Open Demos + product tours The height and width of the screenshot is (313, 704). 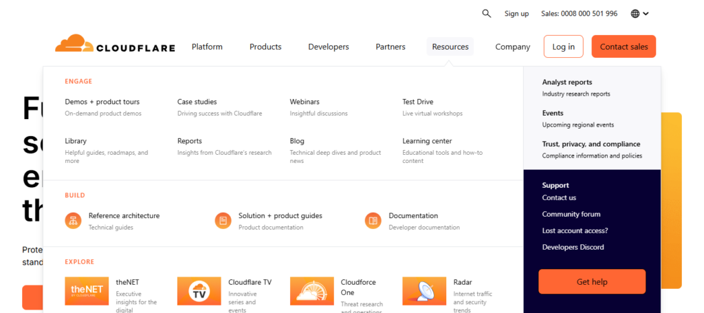102,102
